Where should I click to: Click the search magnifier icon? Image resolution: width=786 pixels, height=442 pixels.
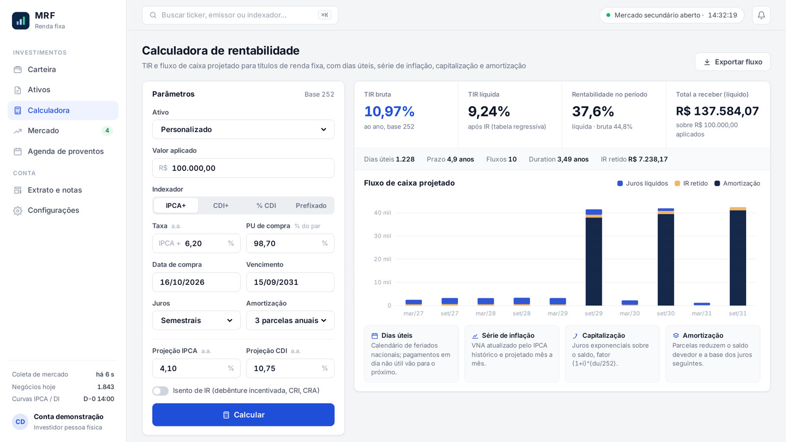click(153, 15)
